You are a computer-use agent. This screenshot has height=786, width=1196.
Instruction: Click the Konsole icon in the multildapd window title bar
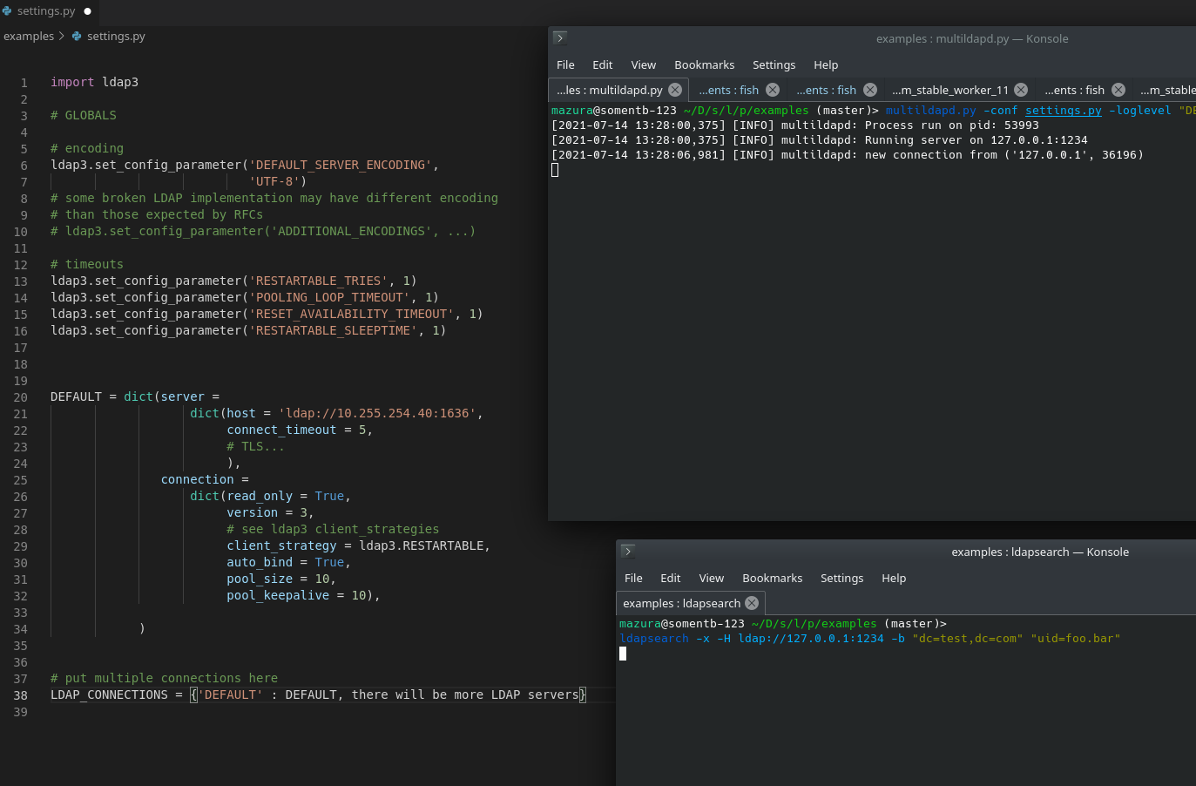tap(560, 37)
